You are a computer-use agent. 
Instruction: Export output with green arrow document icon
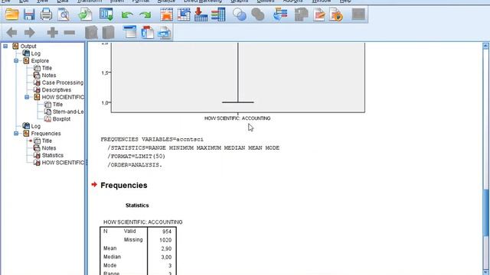click(x=85, y=15)
